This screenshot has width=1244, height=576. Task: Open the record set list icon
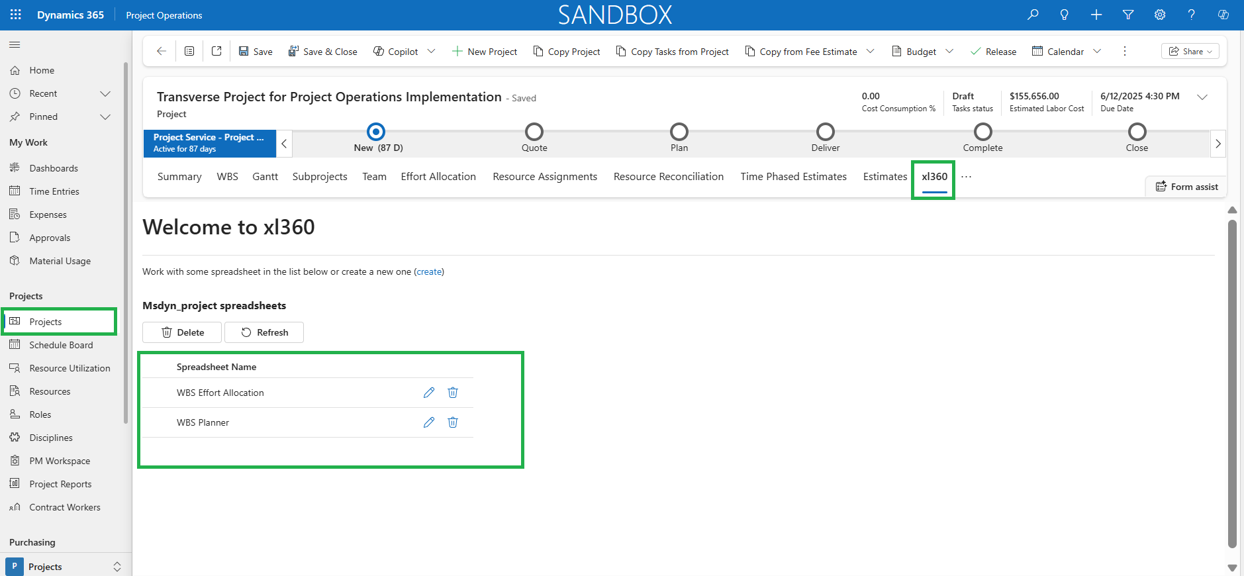(189, 51)
